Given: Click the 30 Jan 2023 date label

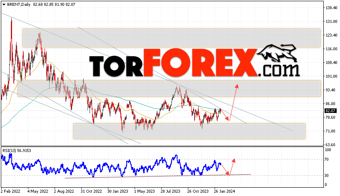Looking at the screenshot, I should 118,191.
